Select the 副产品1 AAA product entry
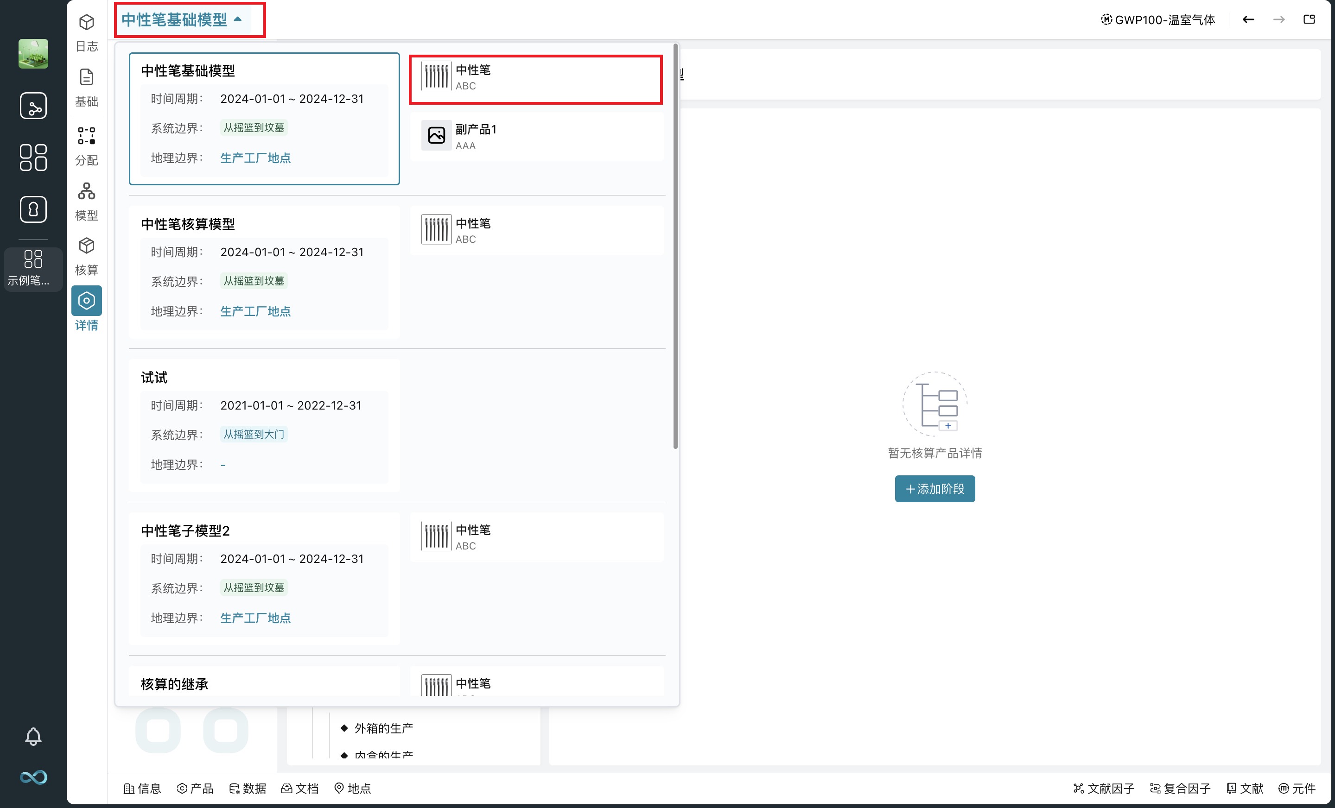 tap(536, 137)
